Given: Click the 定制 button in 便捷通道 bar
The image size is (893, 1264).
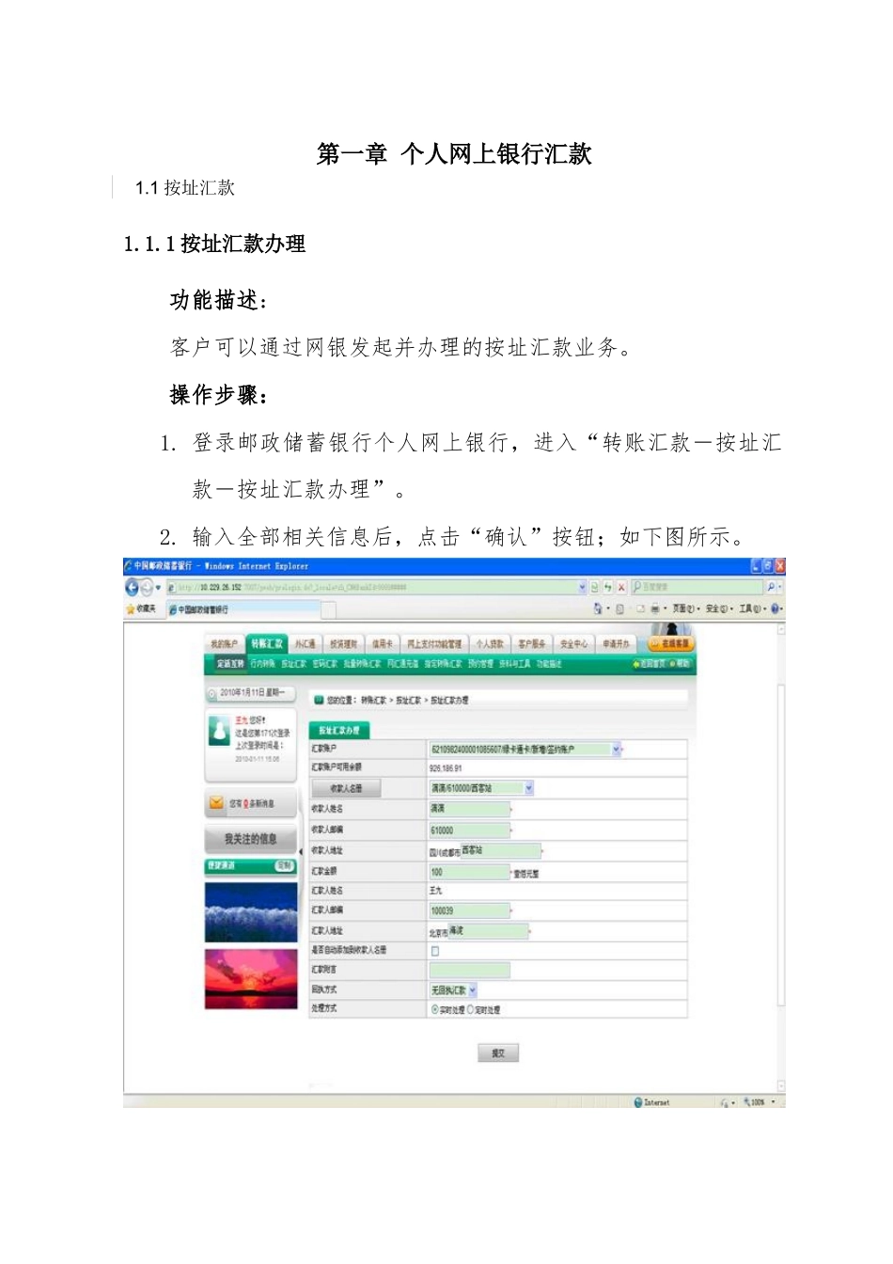Looking at the screenshot, I should point(284,865).
